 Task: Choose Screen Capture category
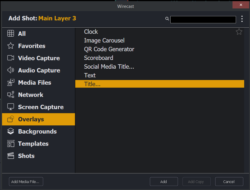[x=41, y=107]
